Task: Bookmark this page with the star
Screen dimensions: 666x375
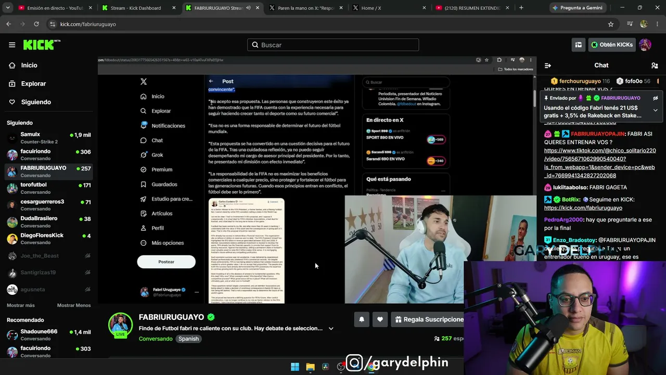Action: coord(611,24)
